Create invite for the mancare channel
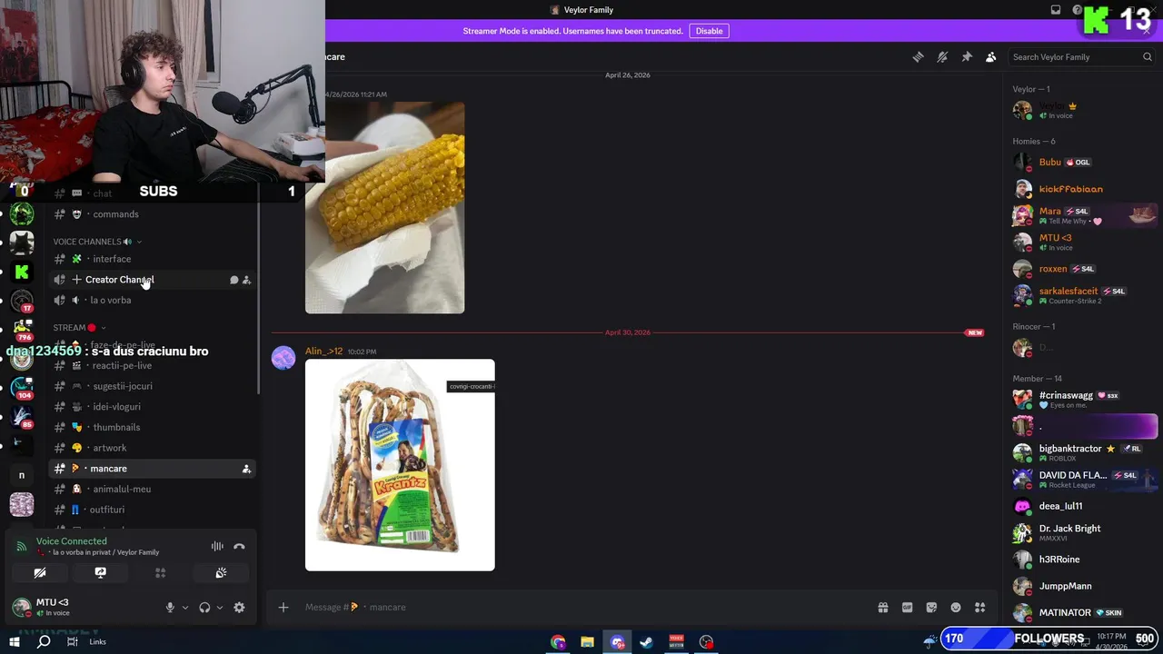The width and height of the screenshot is (1163, 654). point(246,469)
